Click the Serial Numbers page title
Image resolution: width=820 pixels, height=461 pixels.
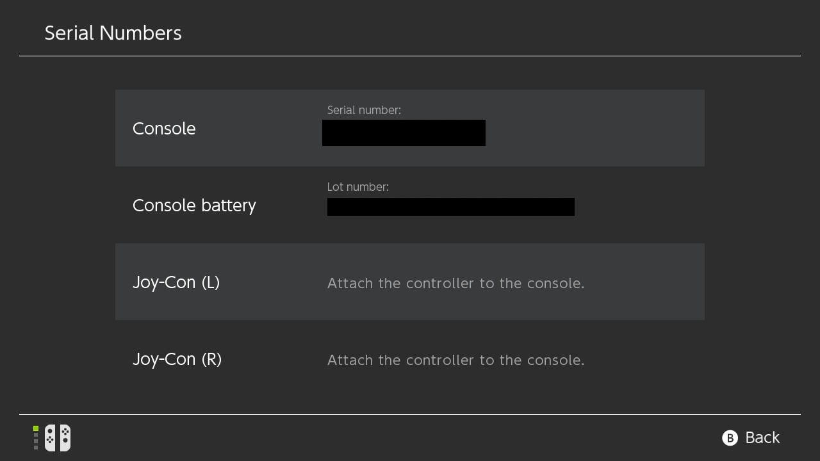[113, 33]
